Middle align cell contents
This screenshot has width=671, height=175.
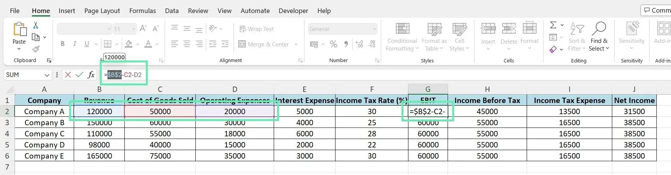click(187, 28)
